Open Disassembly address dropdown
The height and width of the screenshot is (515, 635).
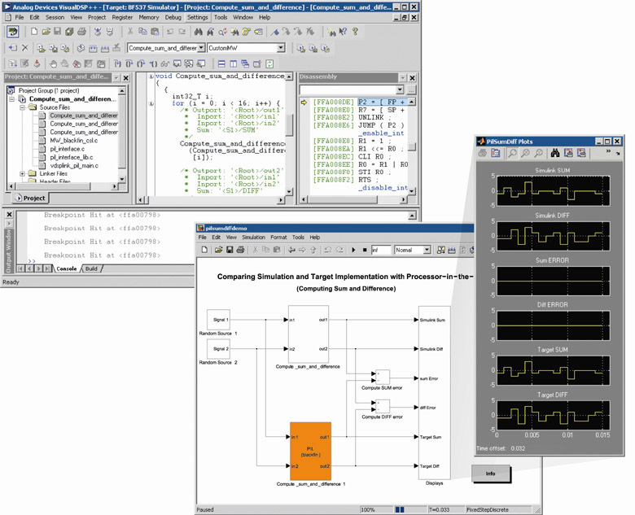400,89
